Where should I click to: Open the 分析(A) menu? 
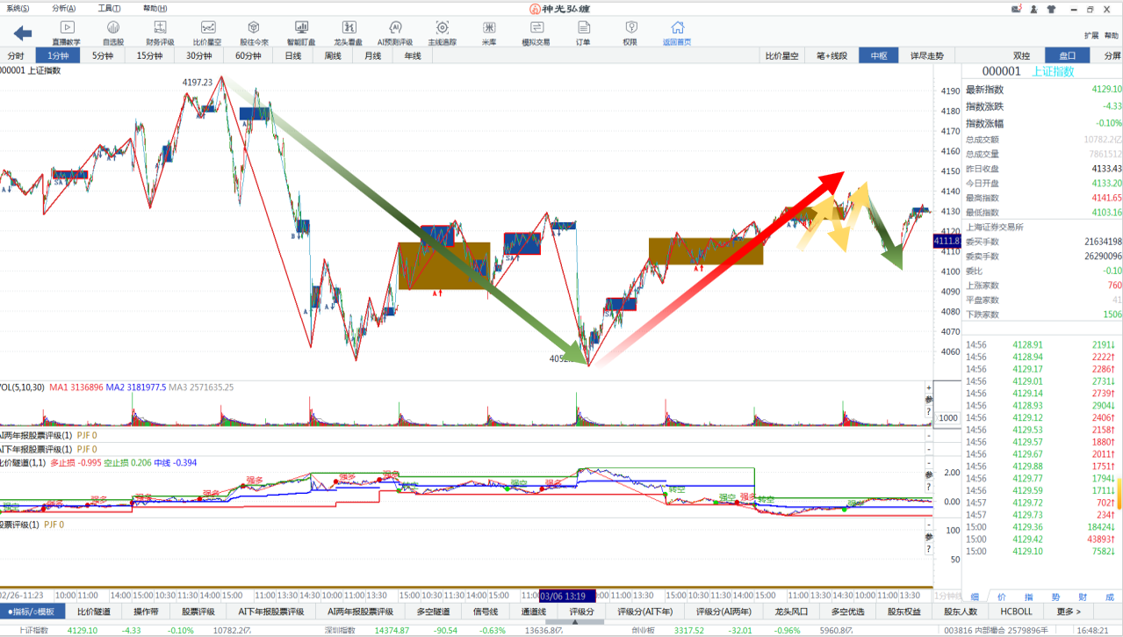(64, 9)
